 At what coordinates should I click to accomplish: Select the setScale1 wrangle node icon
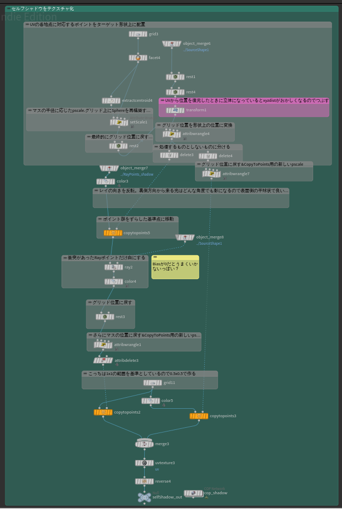[119, 122]
